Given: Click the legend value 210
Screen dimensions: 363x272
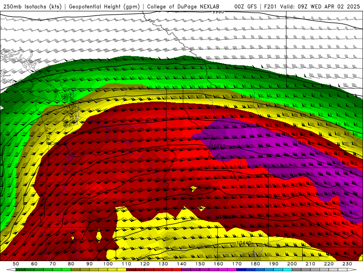Looking at the screenshot, I should 310,264.
